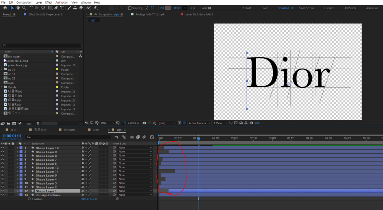Hide dor sign Outlines layer eye toggle
The width and height of the screenshot is (383, 210).
tap(2, 195)
